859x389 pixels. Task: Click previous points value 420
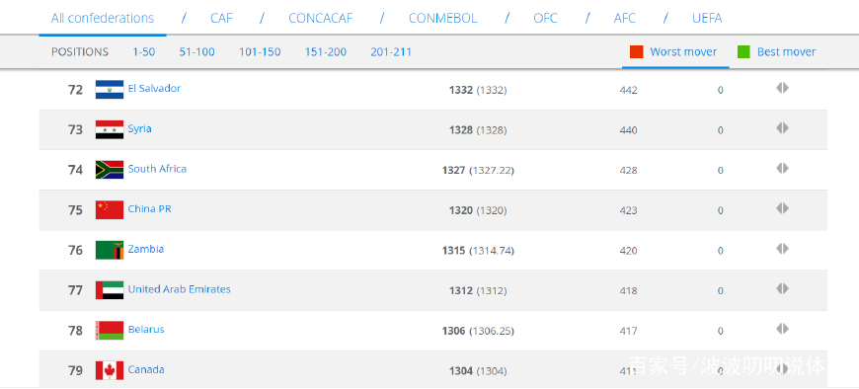(x=628, y=251)
